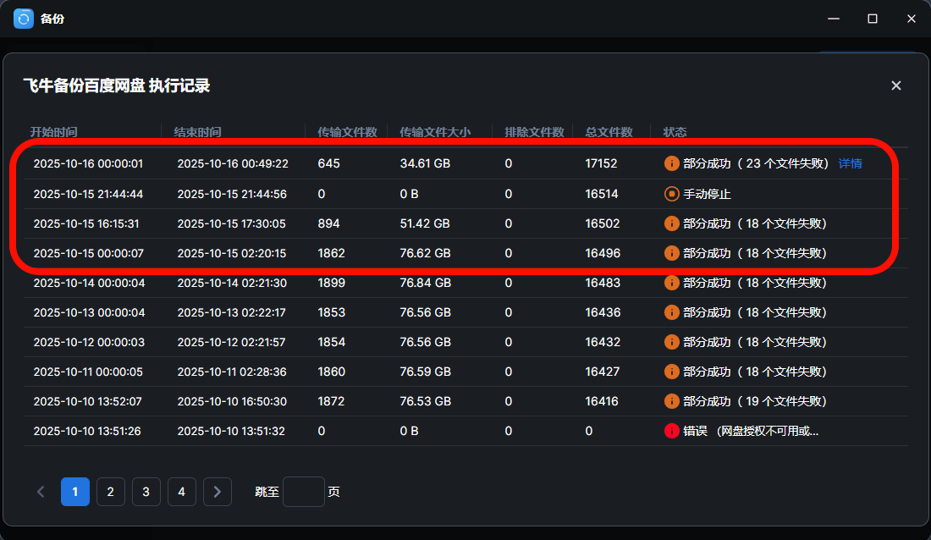Screen dimensions: 931x540
Task: Click warning icon on 2025-10-12 record
Action: coord(672,342)
